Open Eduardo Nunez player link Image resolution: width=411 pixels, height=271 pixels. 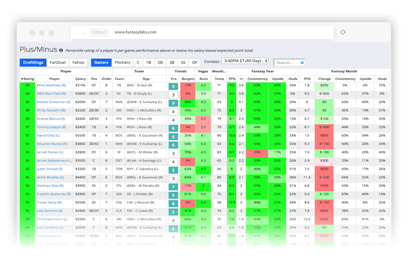[52, 144]
